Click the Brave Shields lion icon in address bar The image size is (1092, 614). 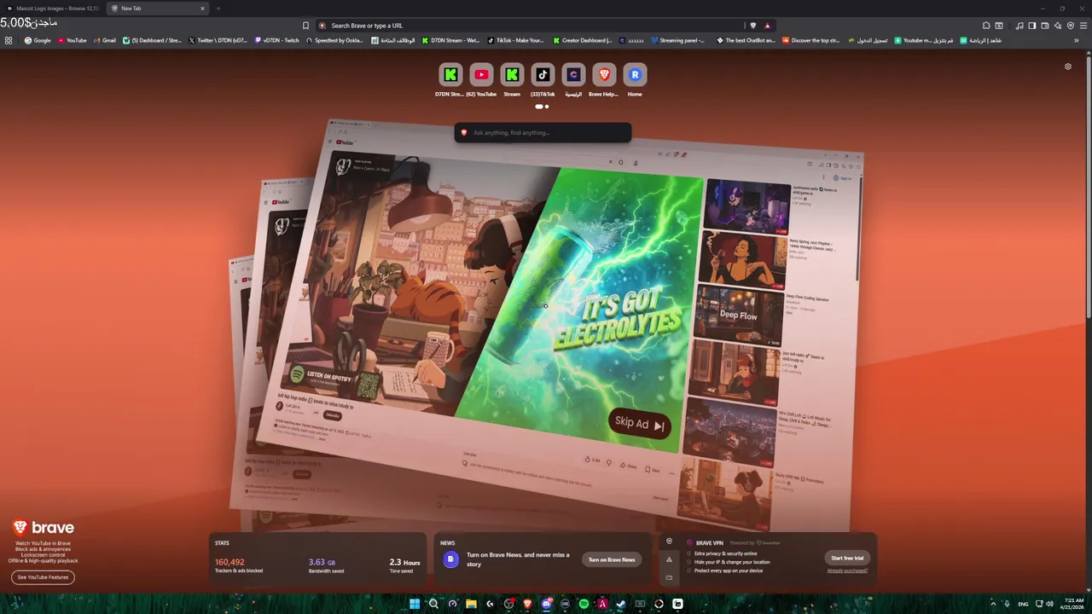(752, 26)
